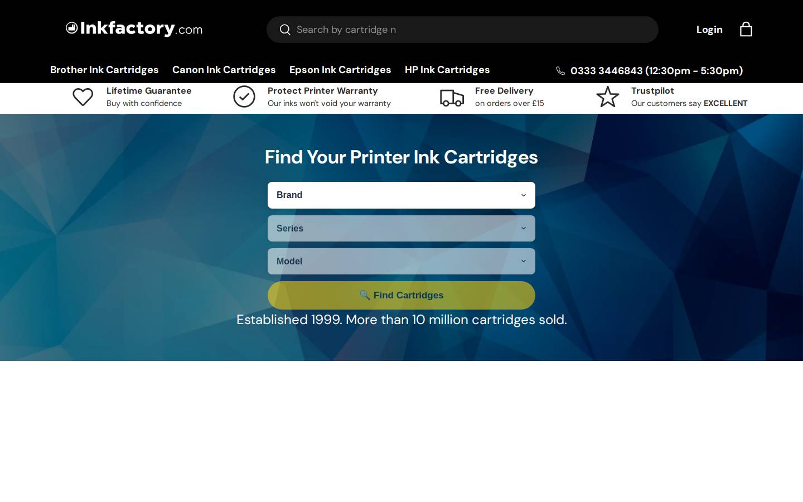Click 'Find Your Printer Ink Cartridges' heading
Screen dimensions: 803x502
(401, 157)
